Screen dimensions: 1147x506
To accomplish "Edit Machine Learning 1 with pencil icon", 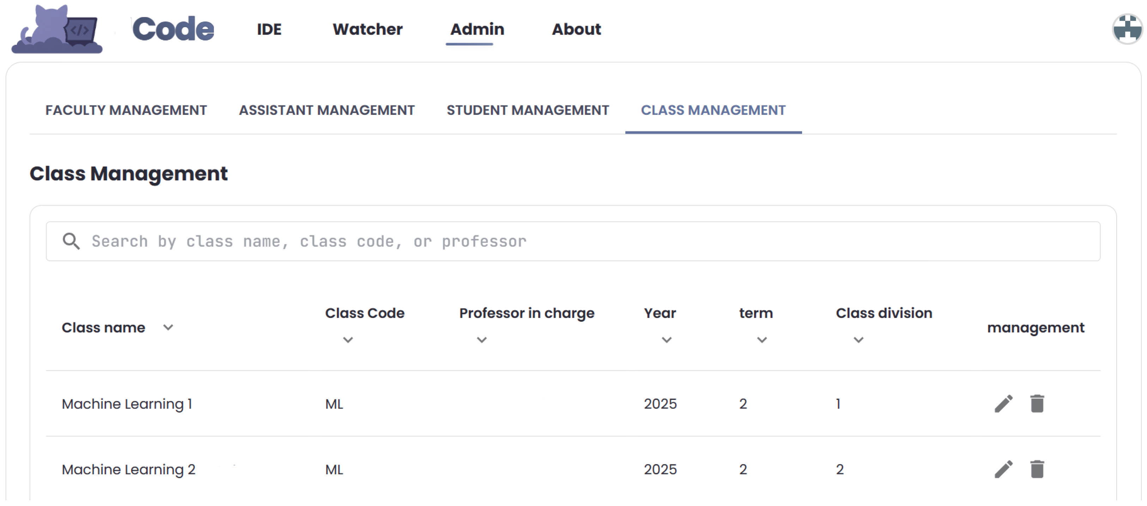I will click(x=1004, y=404).
